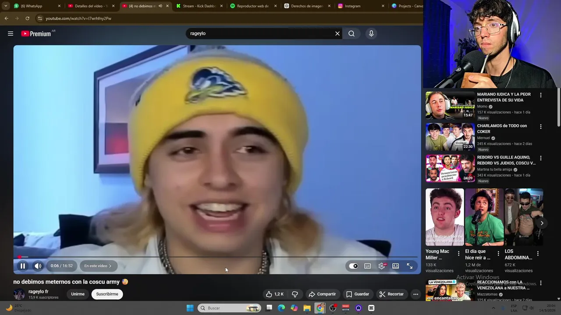Open options for 'LOS ABDOMINA...' short
Screen dimensions: 561x315
tap(538, 253)
